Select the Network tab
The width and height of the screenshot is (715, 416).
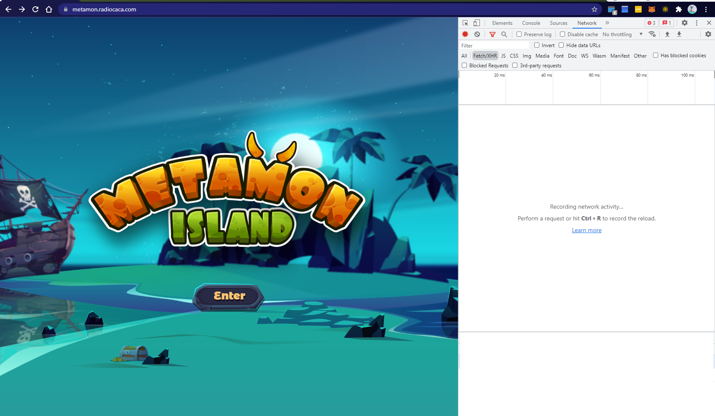tap(587, 23)
